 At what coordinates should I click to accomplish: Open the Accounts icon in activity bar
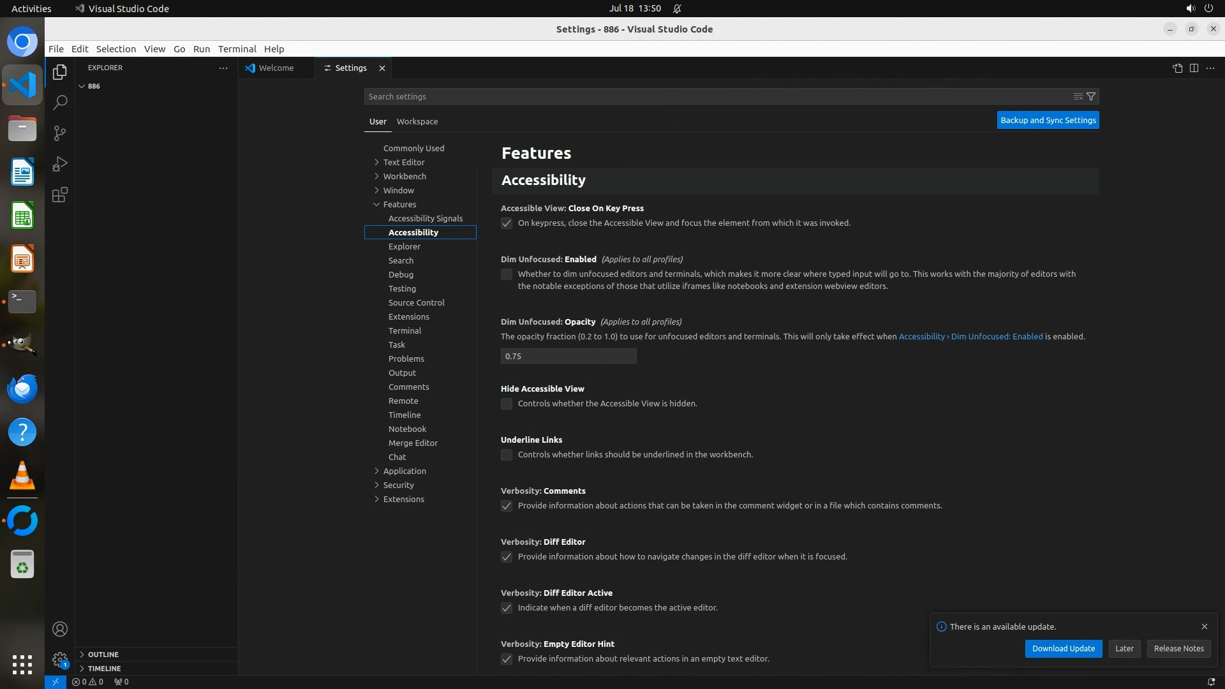pos(60,629)
